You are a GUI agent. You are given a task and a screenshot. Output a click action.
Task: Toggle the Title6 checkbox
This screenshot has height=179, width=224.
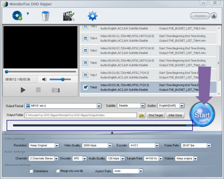pyautogui.click(x=85, y=63)
